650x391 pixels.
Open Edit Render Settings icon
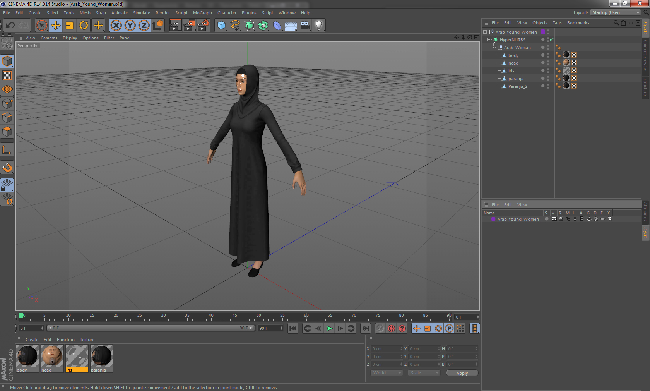coord(204,26)
